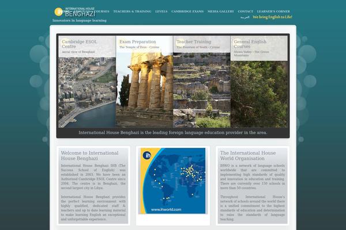Open the Teachers & Training menu

tap(132, 11)
